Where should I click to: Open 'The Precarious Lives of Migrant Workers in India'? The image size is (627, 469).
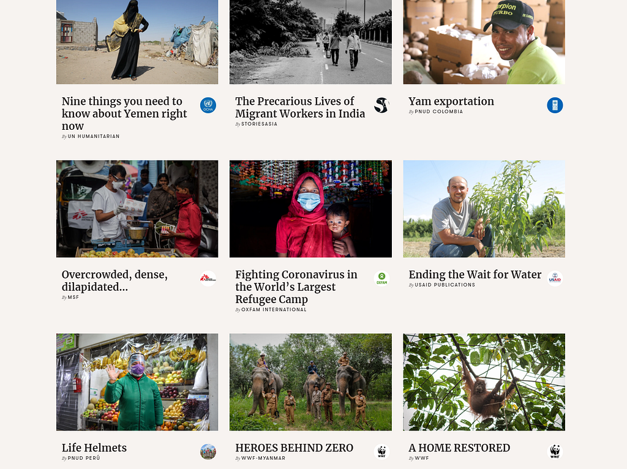[300, 107]
